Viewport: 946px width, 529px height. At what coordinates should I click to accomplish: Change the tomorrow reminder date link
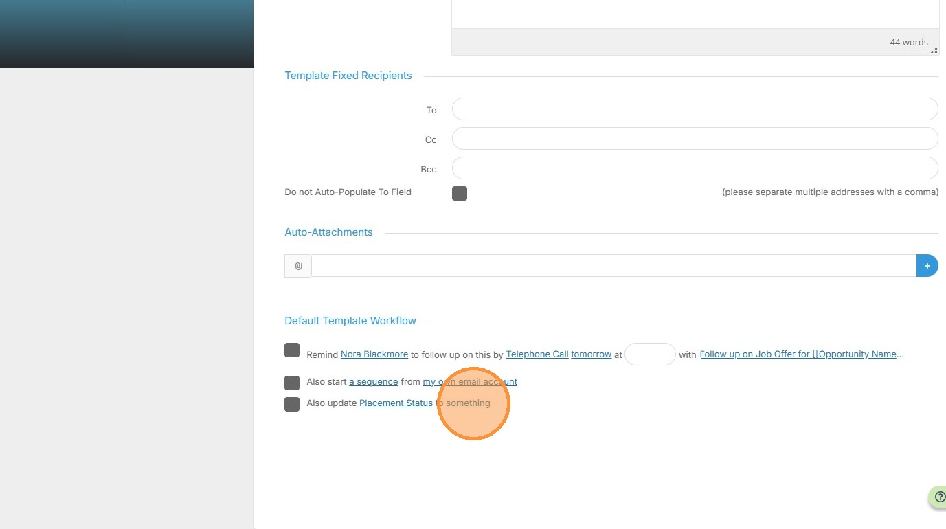point(592,354)
